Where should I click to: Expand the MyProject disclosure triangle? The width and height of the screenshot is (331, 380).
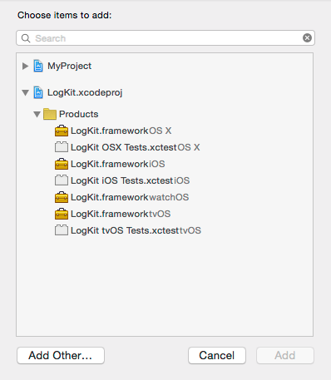[x=25, y=66]
